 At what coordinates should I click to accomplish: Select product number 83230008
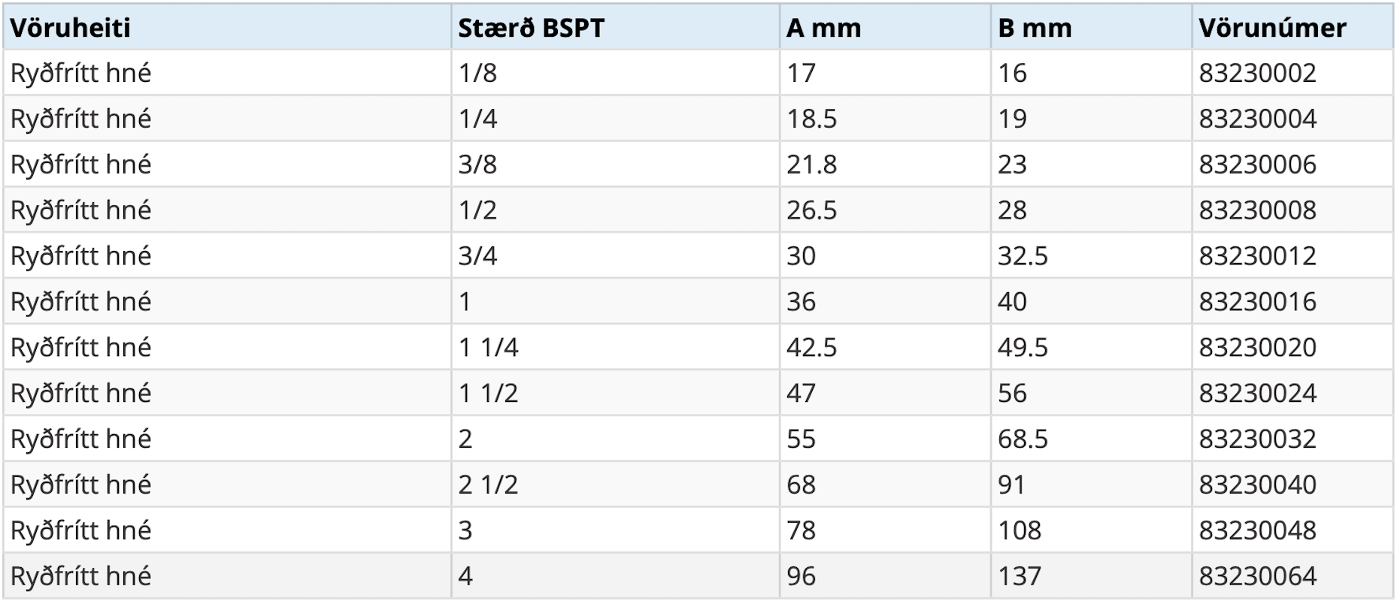click(1257, 210)
